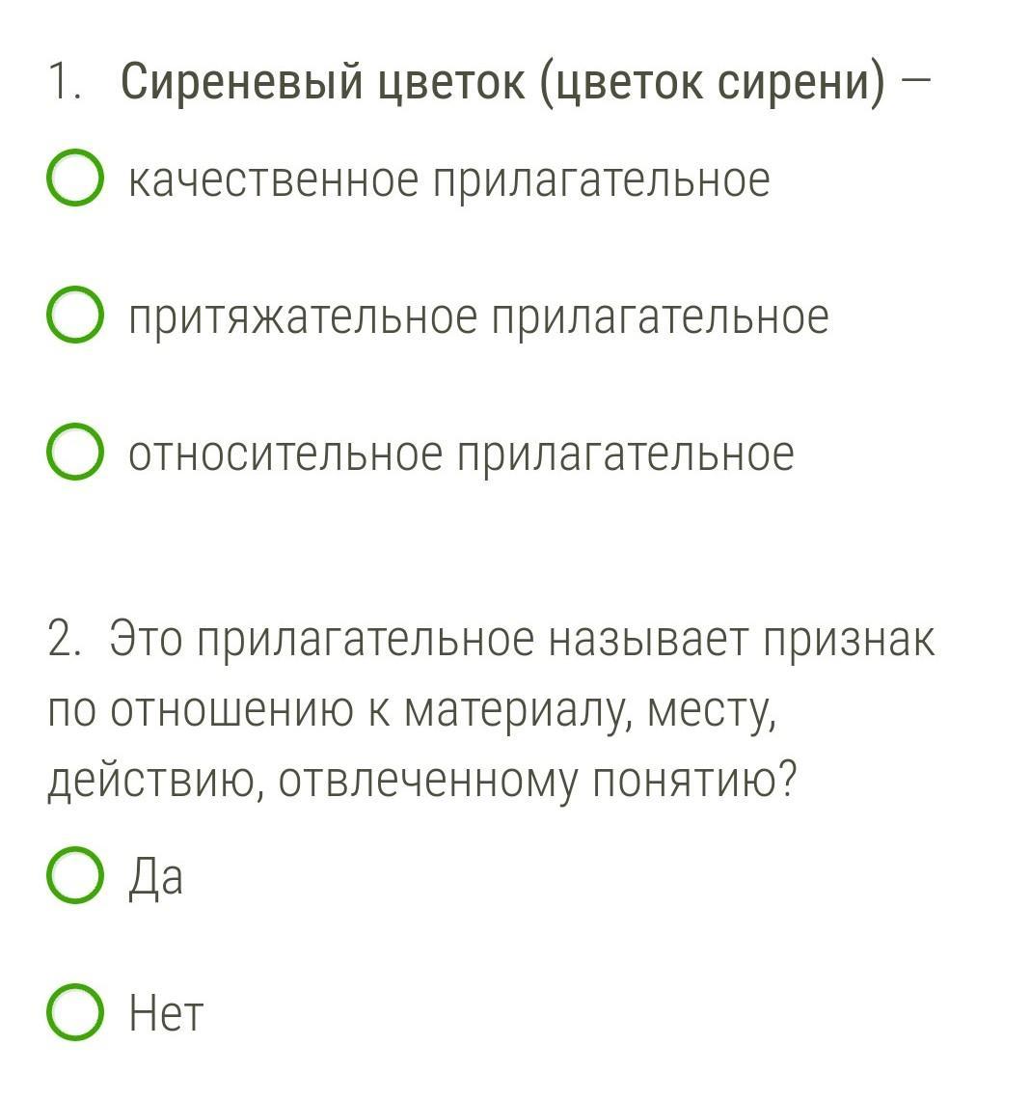
Task: Mark the "Нет" radio button
Action: tap(75, 1012)
